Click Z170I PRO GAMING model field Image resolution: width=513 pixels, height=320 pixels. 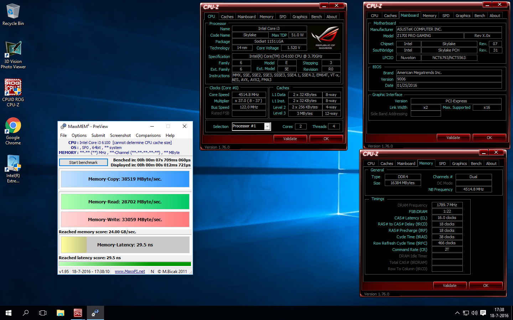[430, 36]
